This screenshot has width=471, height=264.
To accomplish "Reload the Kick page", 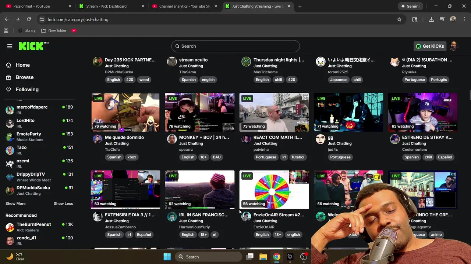I will tap(29, 19).
